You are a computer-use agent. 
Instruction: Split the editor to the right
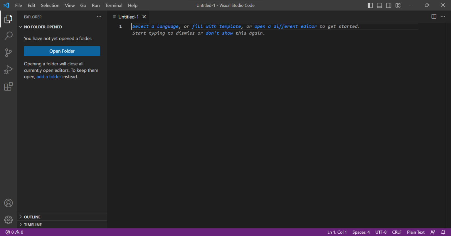(434, 17)
